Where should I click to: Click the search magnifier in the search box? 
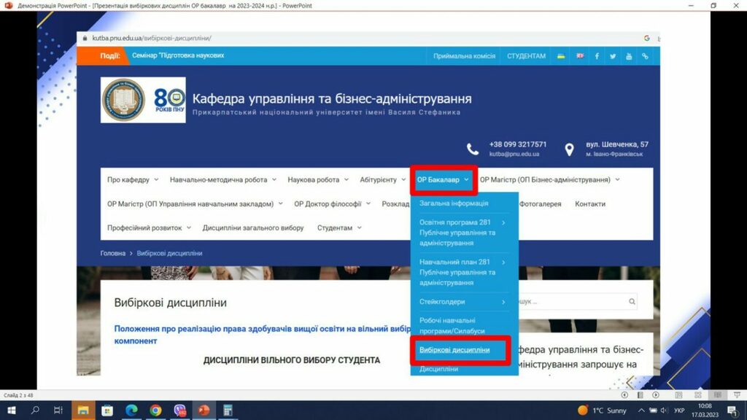[630, 300]
